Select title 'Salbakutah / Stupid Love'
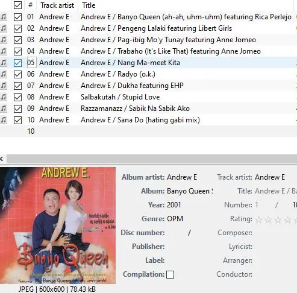Screen dimensions: 297x293 tap(120, 97)
